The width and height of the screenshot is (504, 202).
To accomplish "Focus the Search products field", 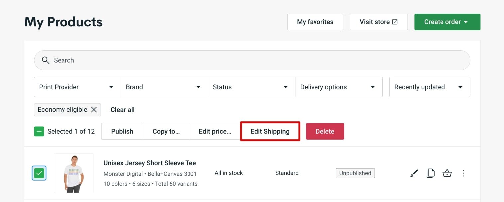I will point(252,60).
